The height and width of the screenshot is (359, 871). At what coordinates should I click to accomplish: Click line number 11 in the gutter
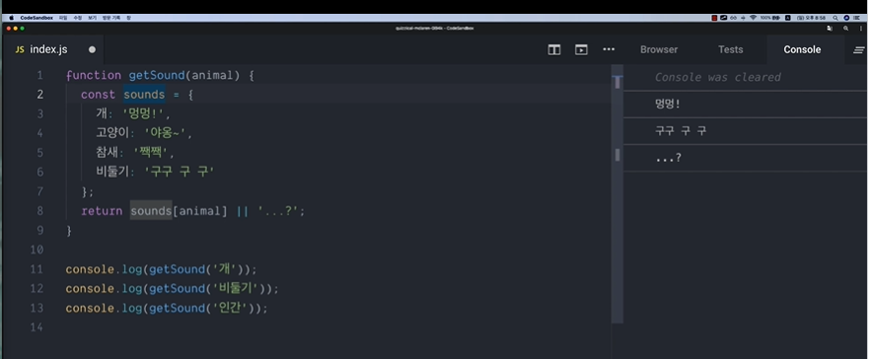point(36,269)
